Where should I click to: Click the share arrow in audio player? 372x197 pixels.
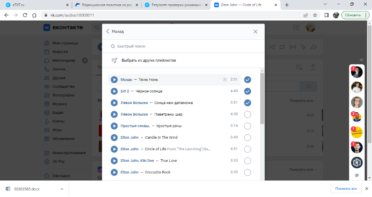314,47
